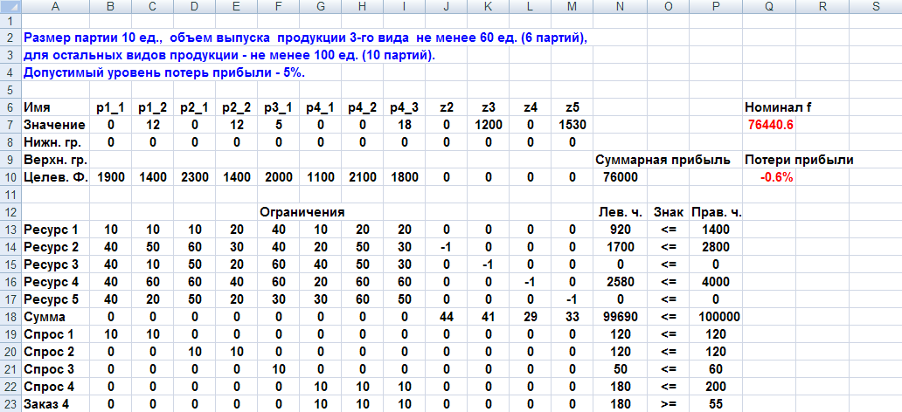Select the 'Ресурс 5' row label

coord(56,299)
